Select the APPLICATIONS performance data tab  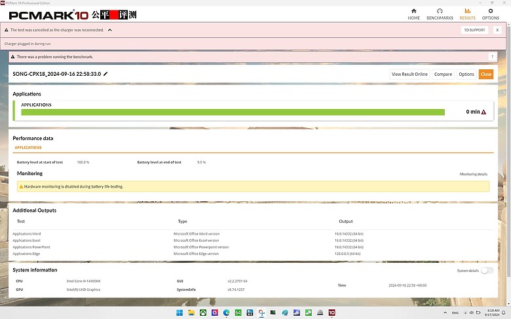click(x=28, y=148)
